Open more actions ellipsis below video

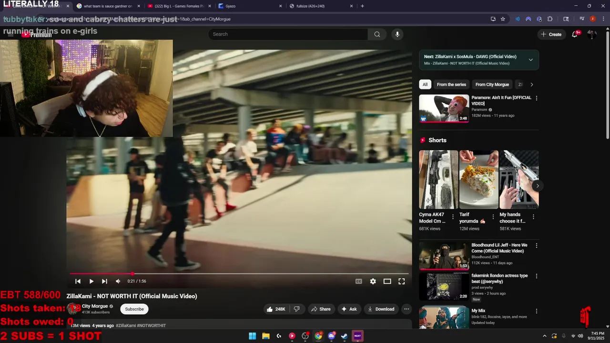point(407,309)
